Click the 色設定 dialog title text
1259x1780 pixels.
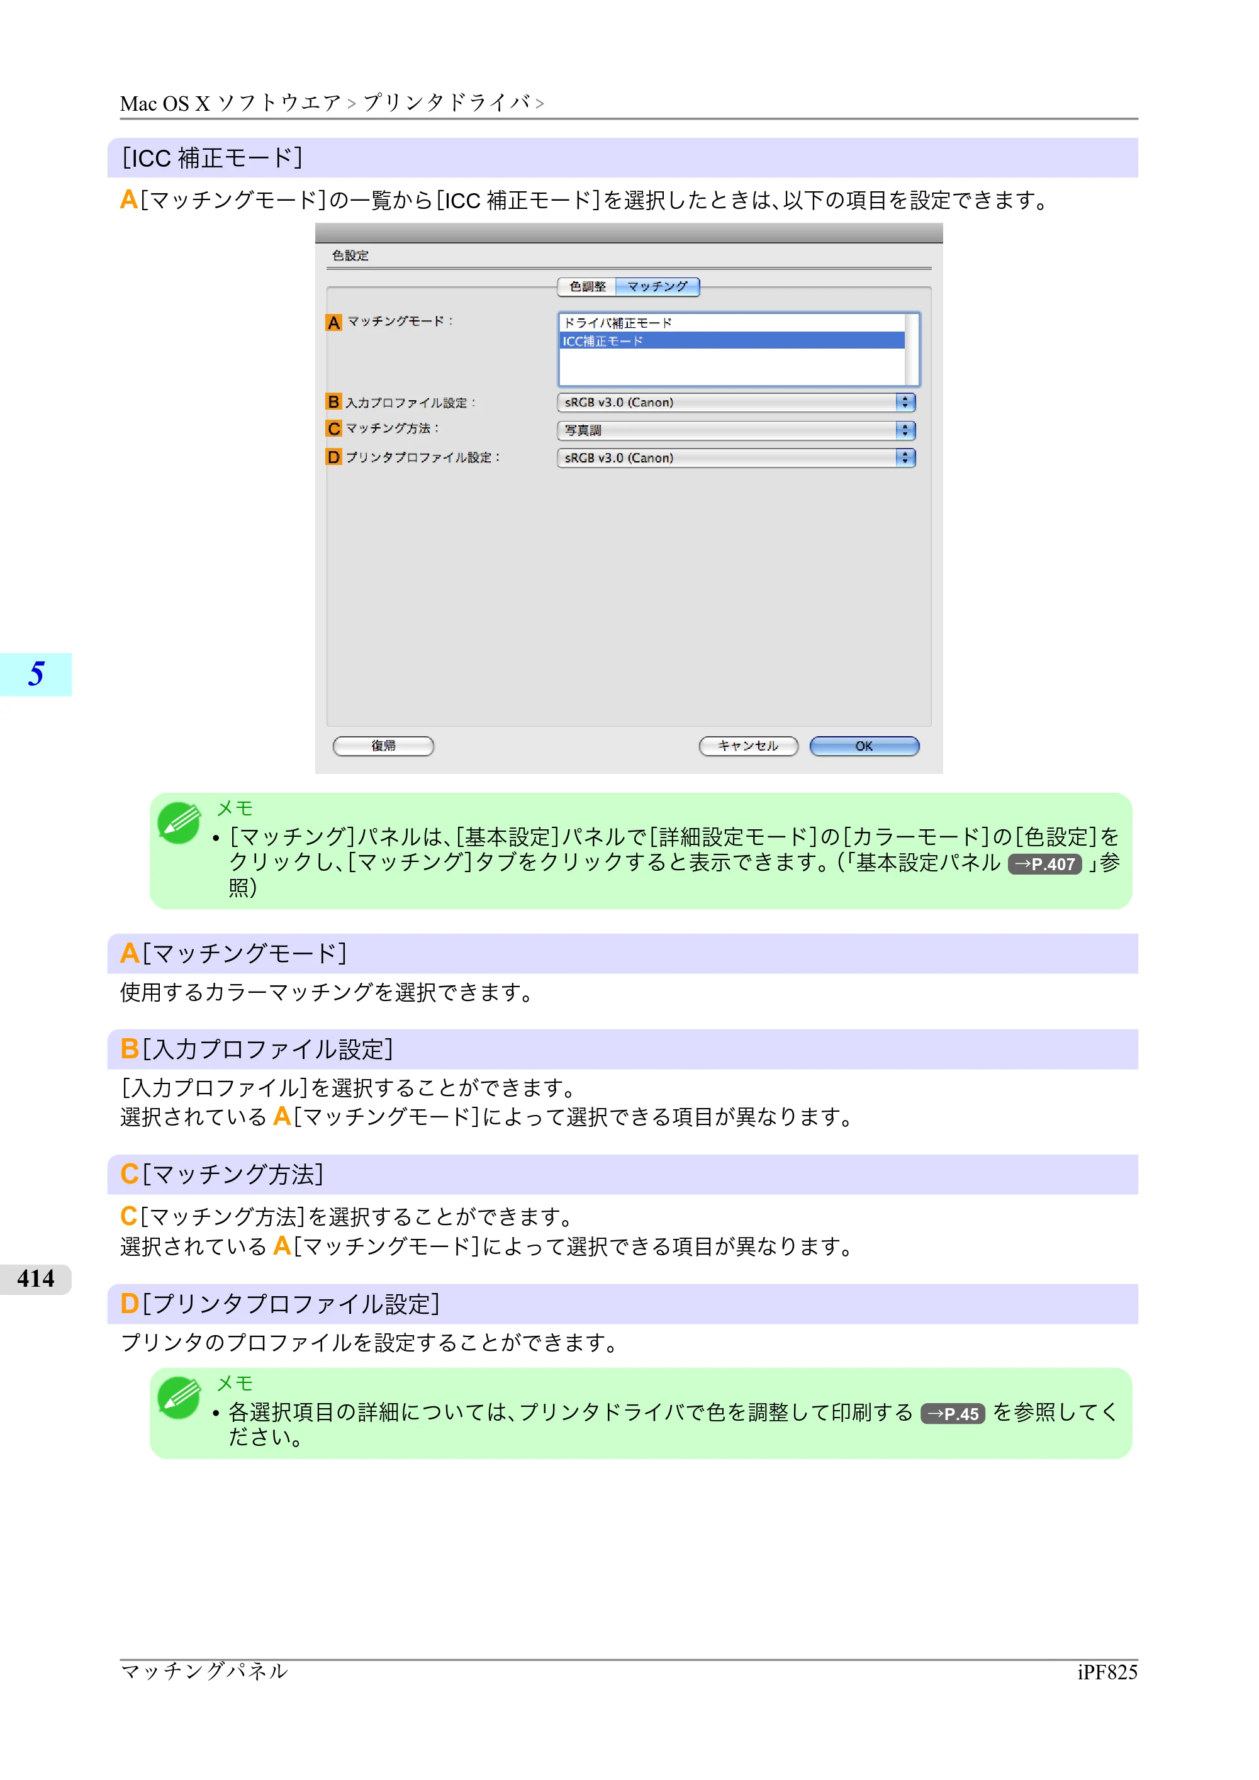coord(350,256)
